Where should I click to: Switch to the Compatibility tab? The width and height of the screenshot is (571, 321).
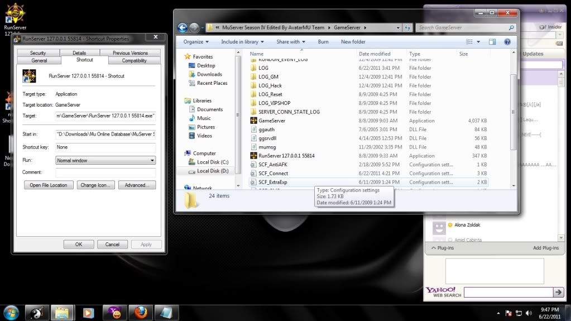134,60
